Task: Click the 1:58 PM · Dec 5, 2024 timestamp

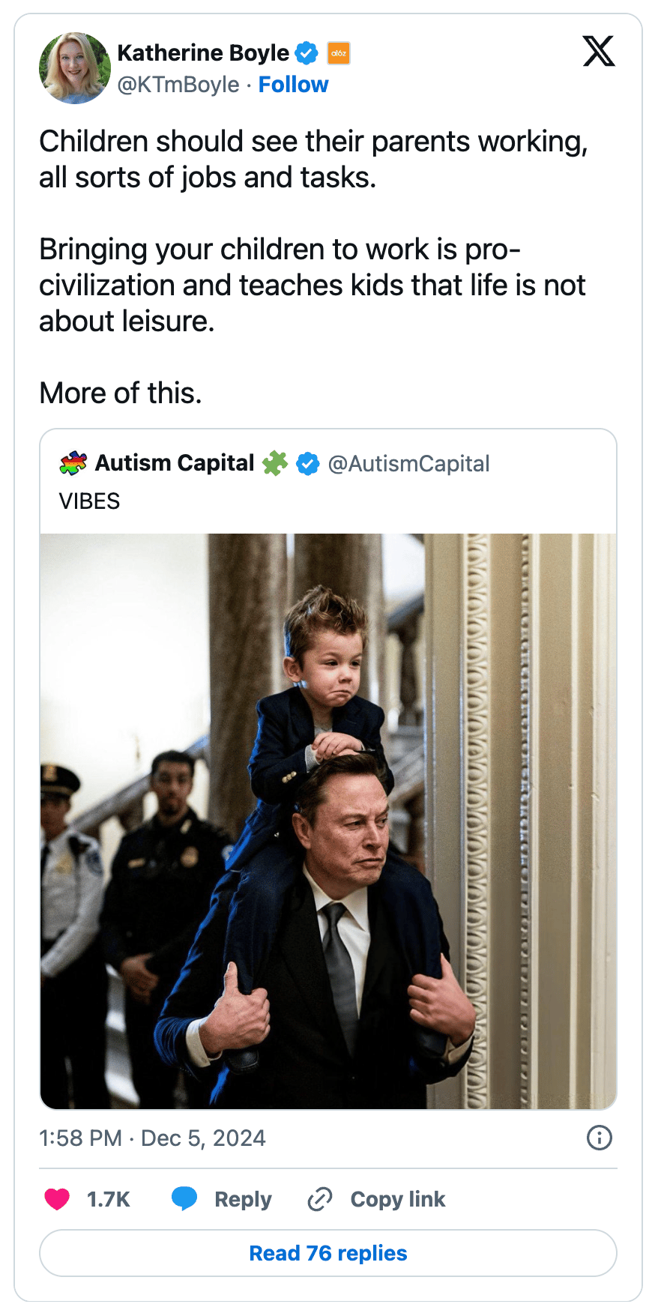Action: [x=152, y=1138]
